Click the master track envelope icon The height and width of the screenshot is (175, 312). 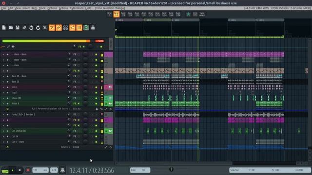click(x=2, y=47)
